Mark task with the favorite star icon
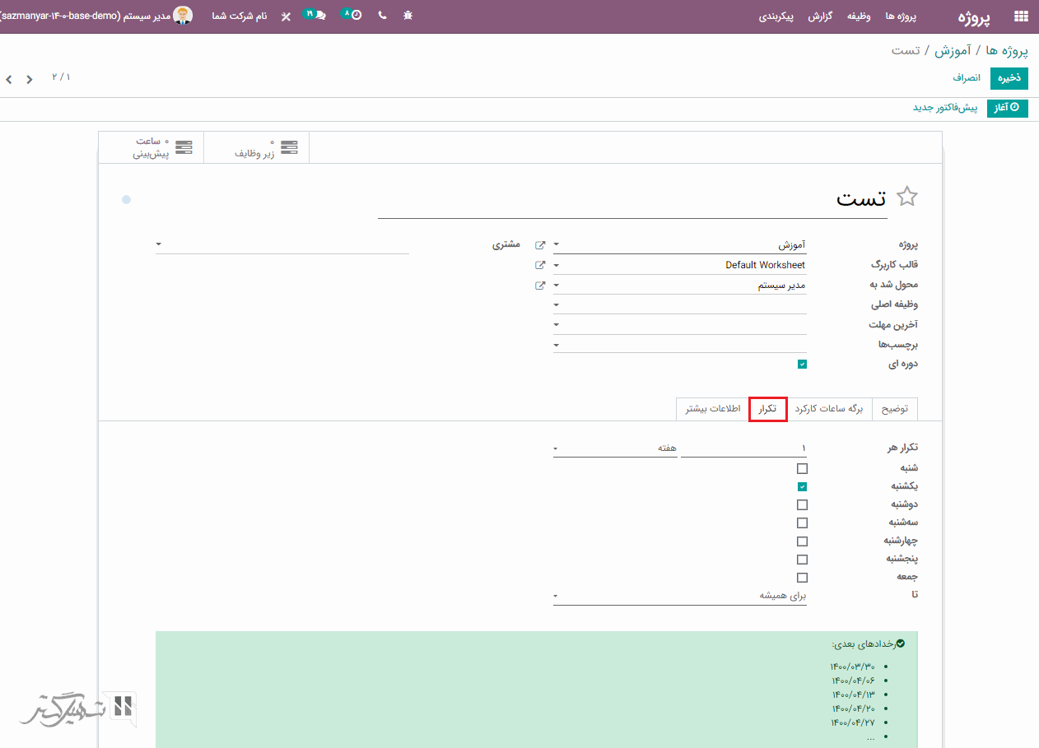This screenshot has width=1039, height=748. [x=906, y=197]
